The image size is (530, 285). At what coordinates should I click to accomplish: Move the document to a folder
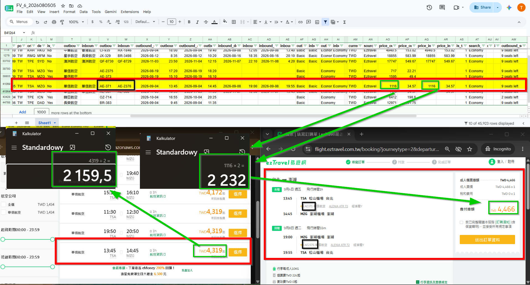pyautogui.click(x=71, y=6)
